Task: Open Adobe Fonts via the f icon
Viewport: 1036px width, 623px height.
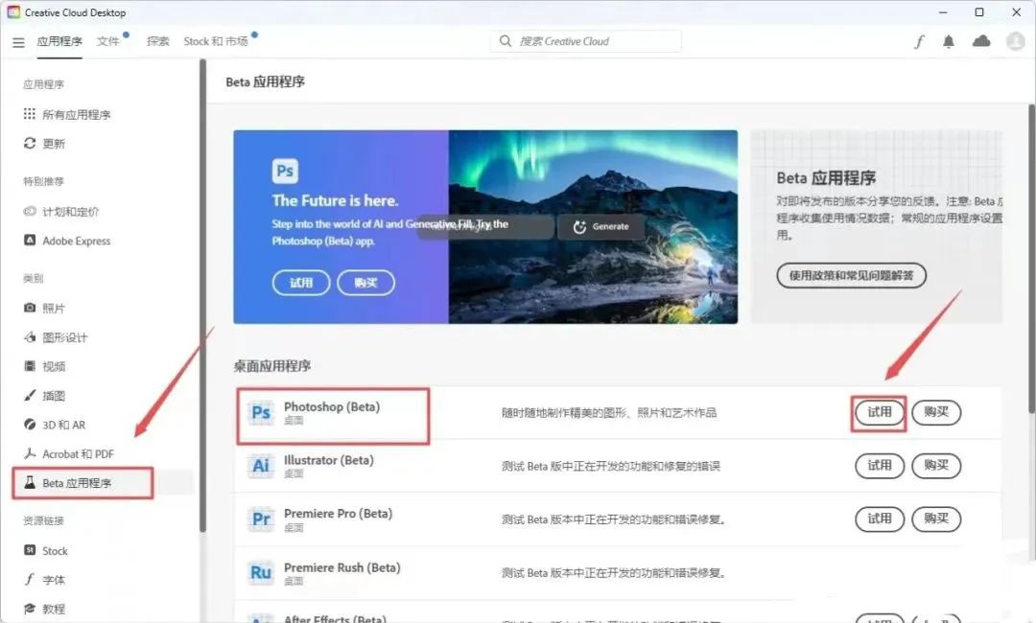Action: tap(918, 41)
